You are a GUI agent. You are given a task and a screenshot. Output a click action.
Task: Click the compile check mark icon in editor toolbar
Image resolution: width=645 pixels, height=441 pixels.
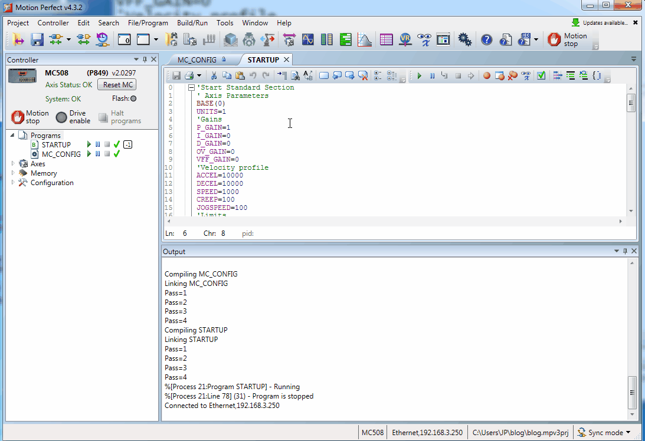pyautogui.click(x=541, y=75)
